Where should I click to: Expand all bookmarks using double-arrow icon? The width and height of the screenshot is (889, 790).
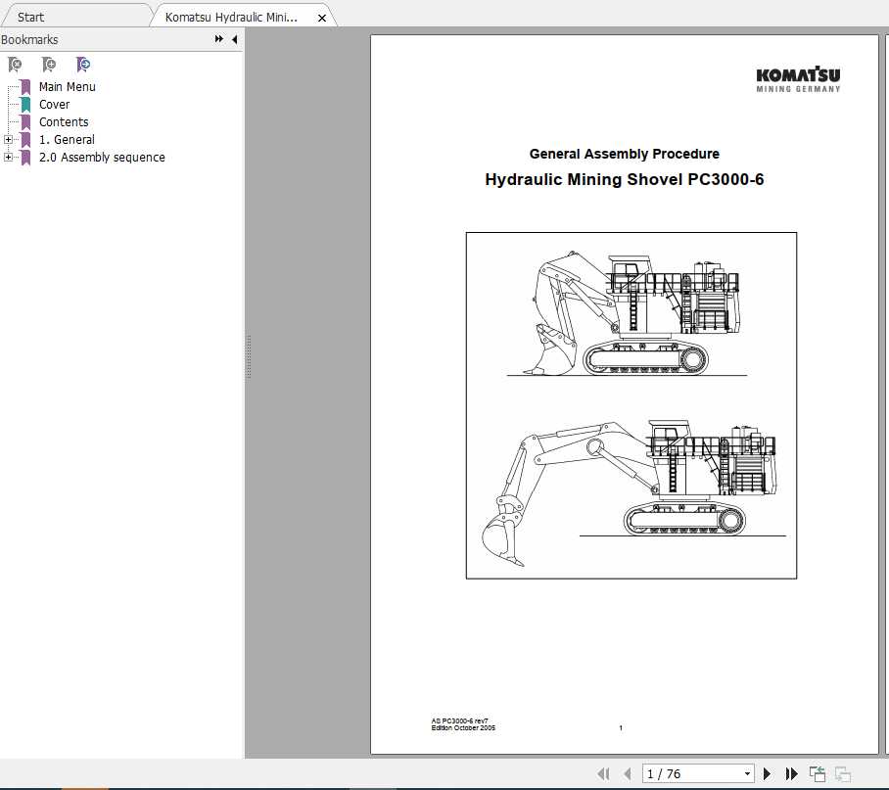[219, 39]
